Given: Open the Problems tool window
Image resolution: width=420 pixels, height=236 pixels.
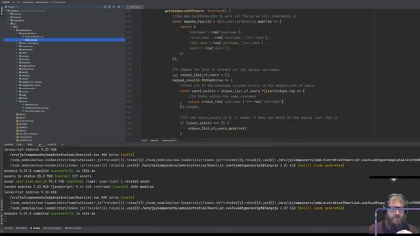Looking at the screenshot, I should pyautogui.click(x=22, y=228).
